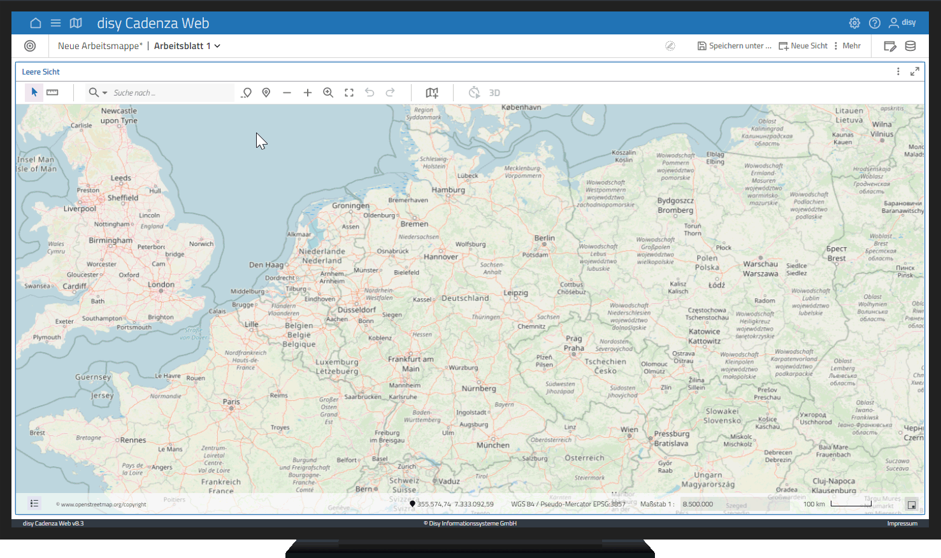Zoom out with the minus button
941x558 pixels.
287,93
